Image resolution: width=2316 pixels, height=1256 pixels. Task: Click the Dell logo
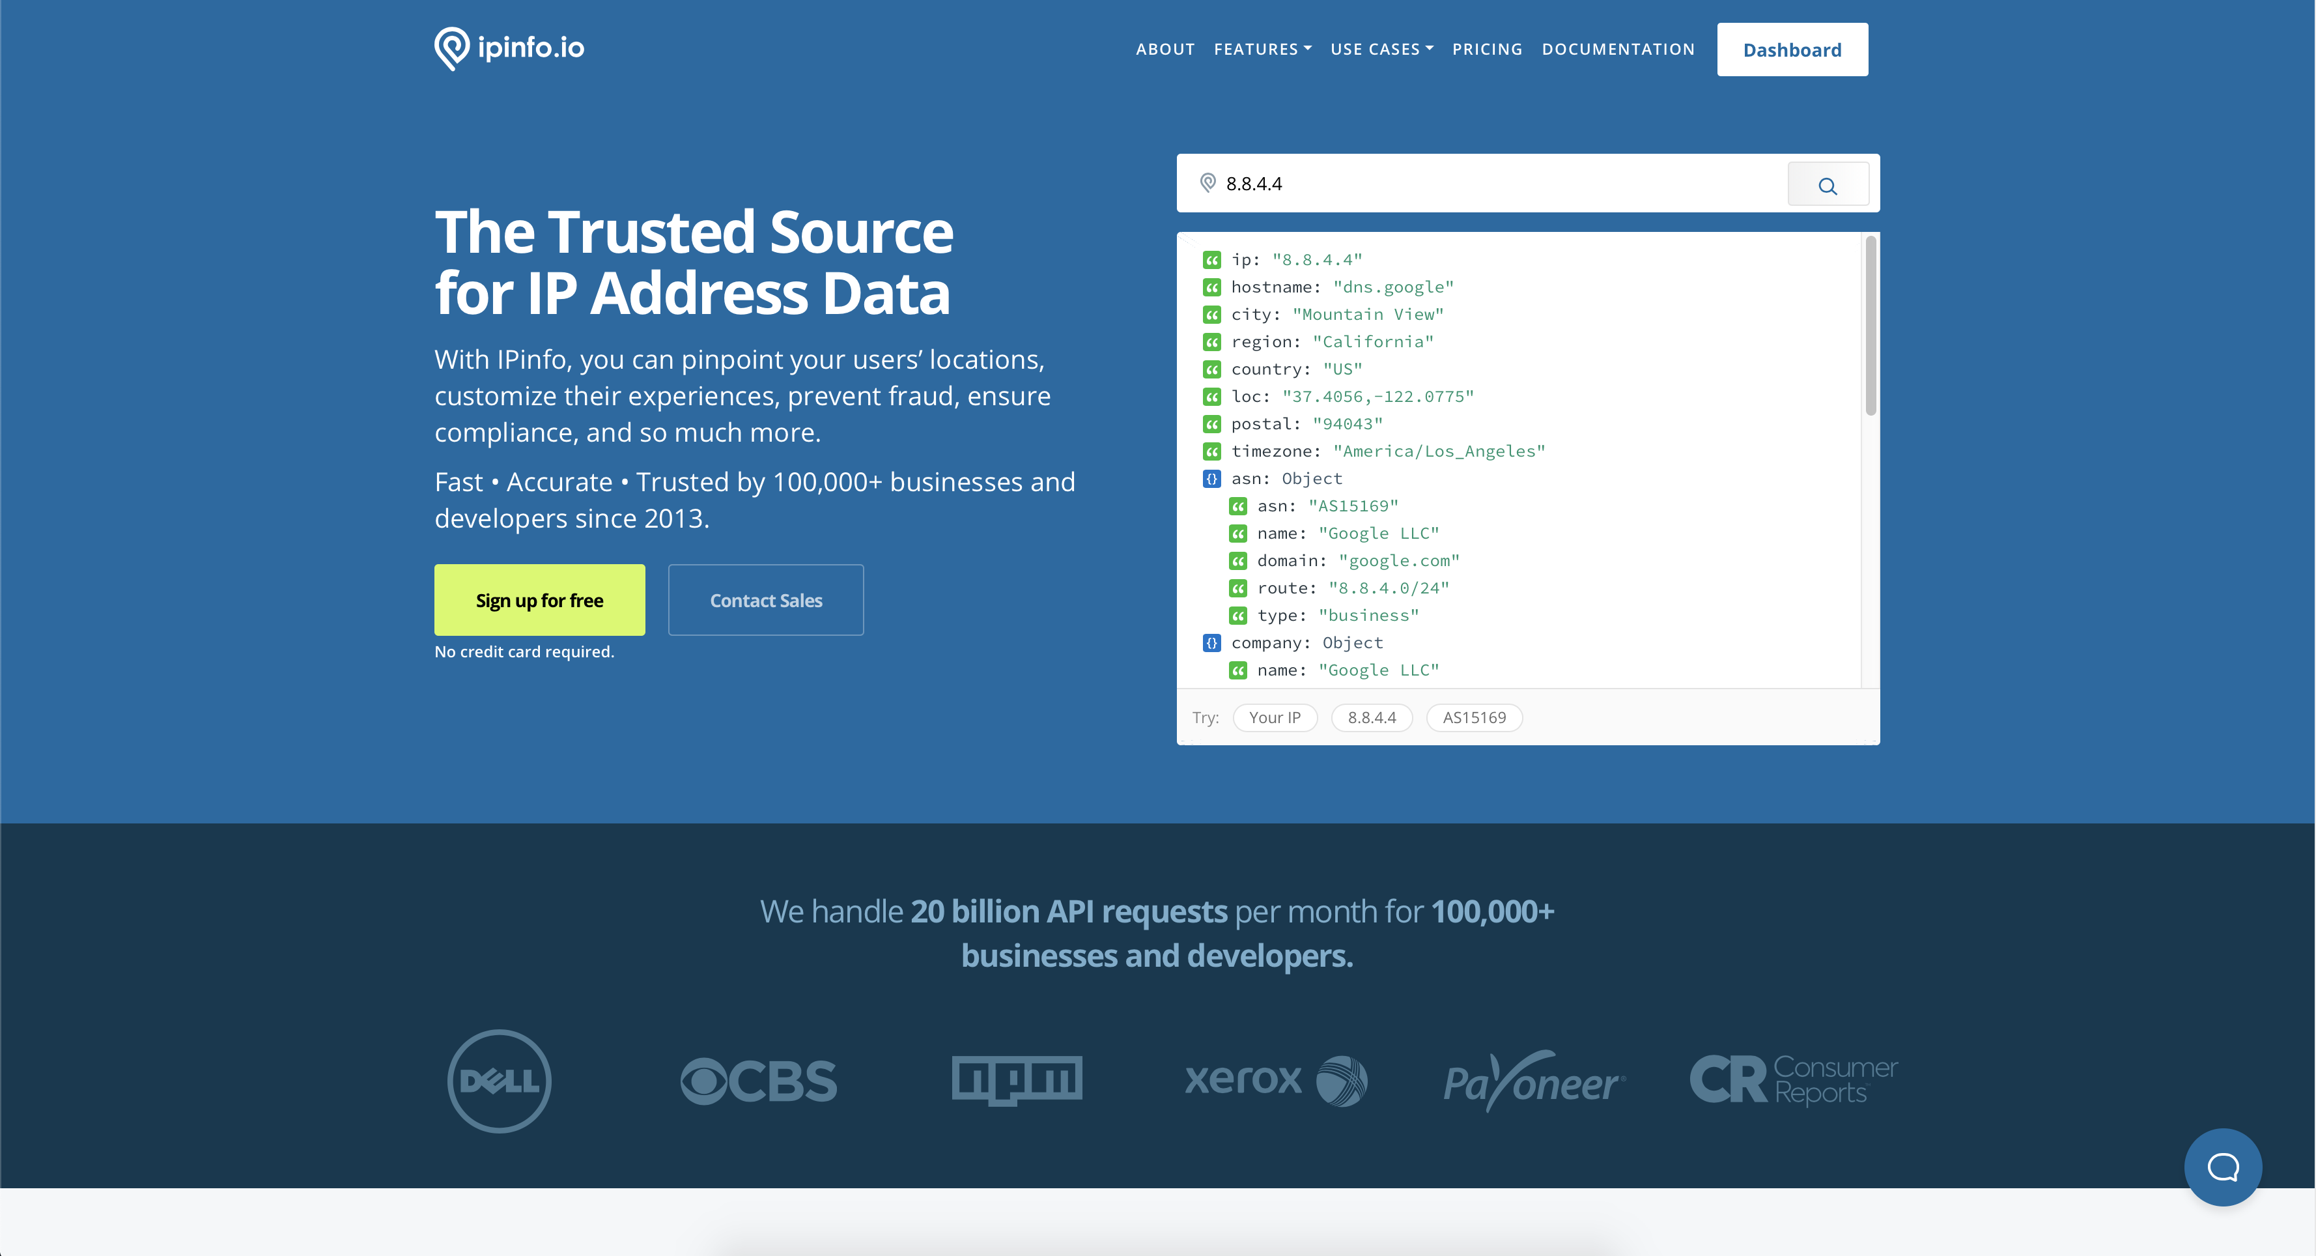(x=499, y=1081)
